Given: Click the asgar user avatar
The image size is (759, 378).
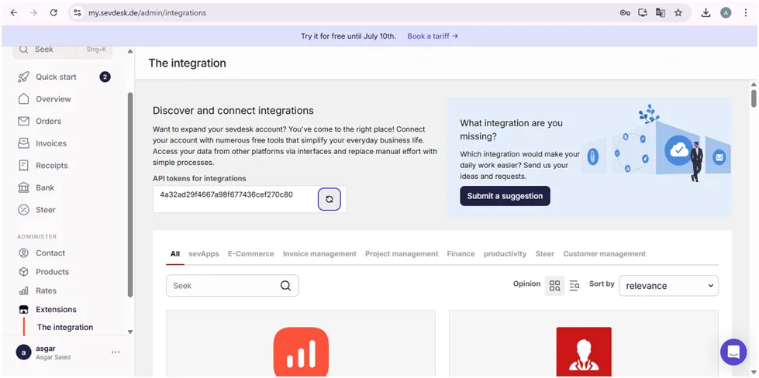Looking at the screenshot, I should coord(24,352).
